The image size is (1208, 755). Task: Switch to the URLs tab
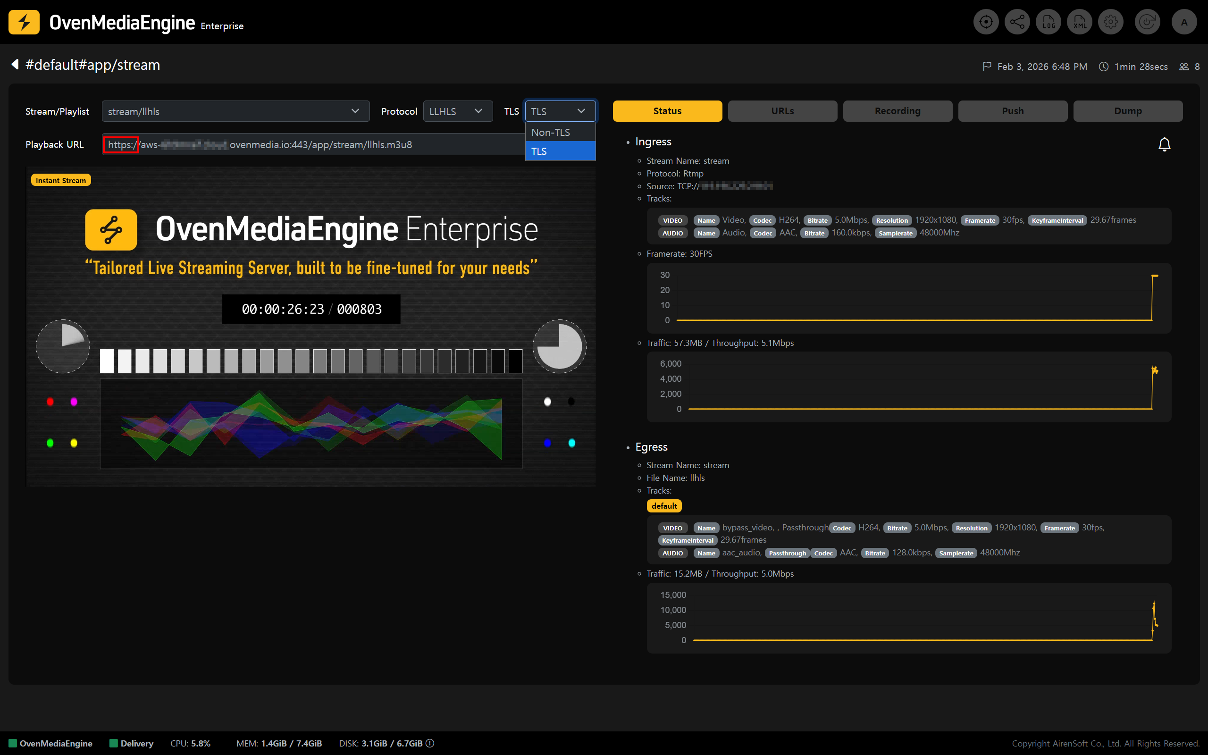pyautogui.click(x=782, y=111)
